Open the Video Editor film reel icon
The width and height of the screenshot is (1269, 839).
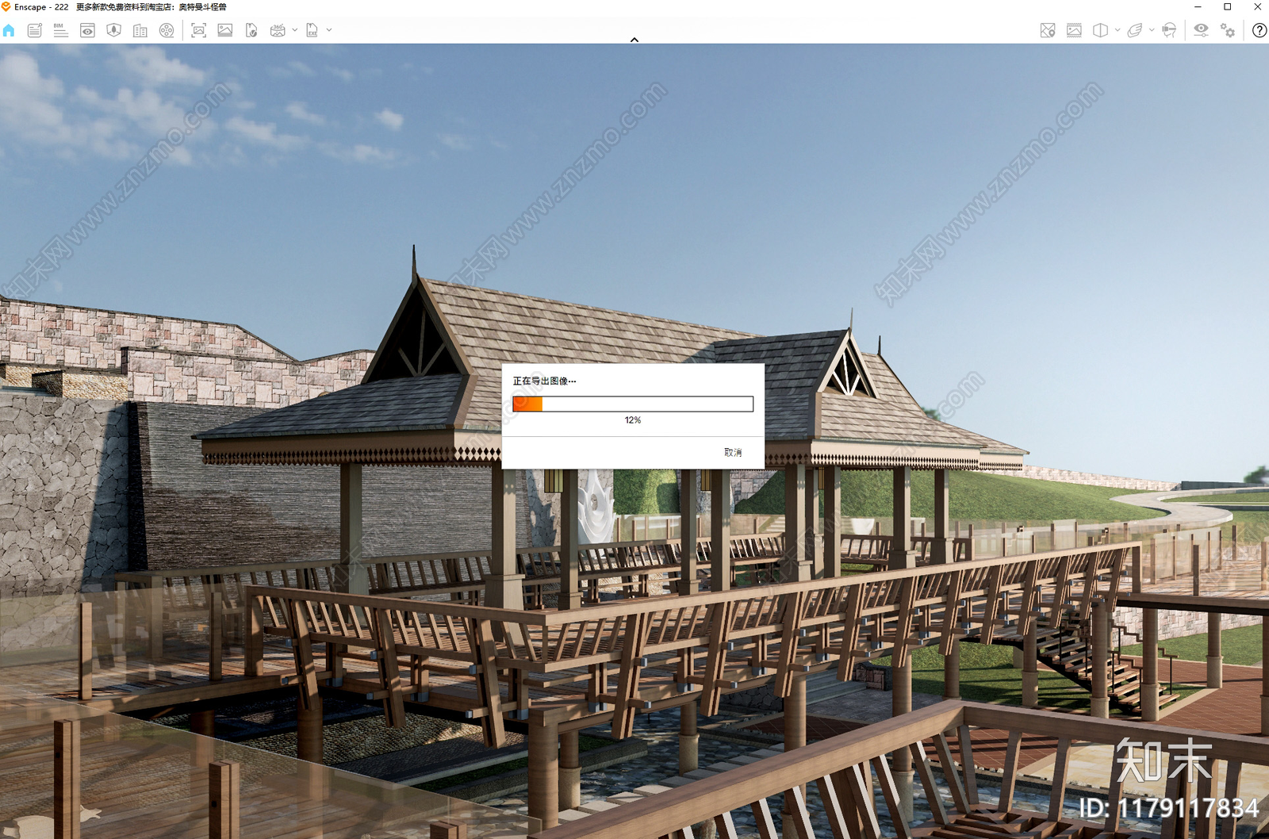coord(167,30)
